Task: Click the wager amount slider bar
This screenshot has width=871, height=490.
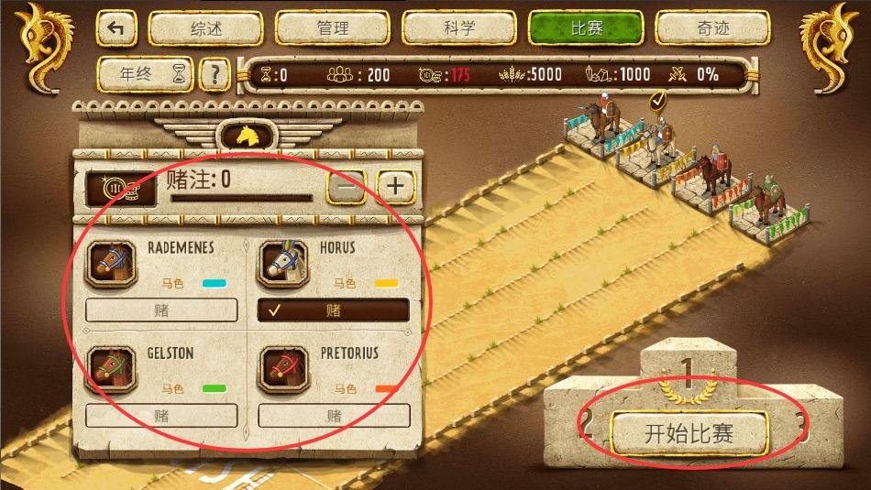Action: pos(242,198)
